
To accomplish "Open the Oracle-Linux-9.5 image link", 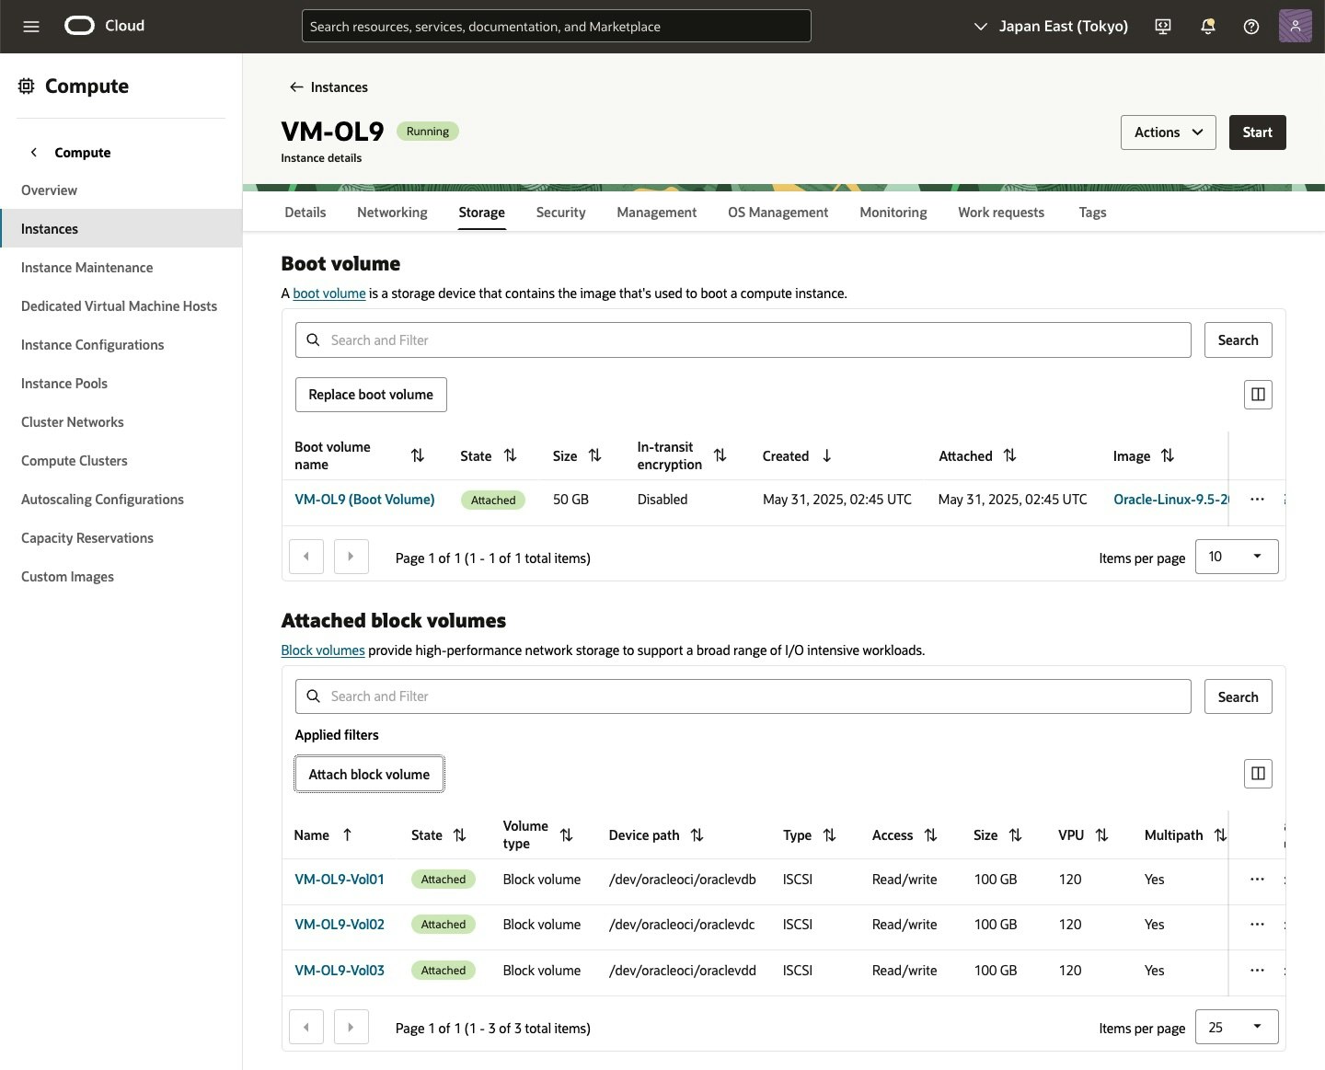I will click(x=1170, y=500).
